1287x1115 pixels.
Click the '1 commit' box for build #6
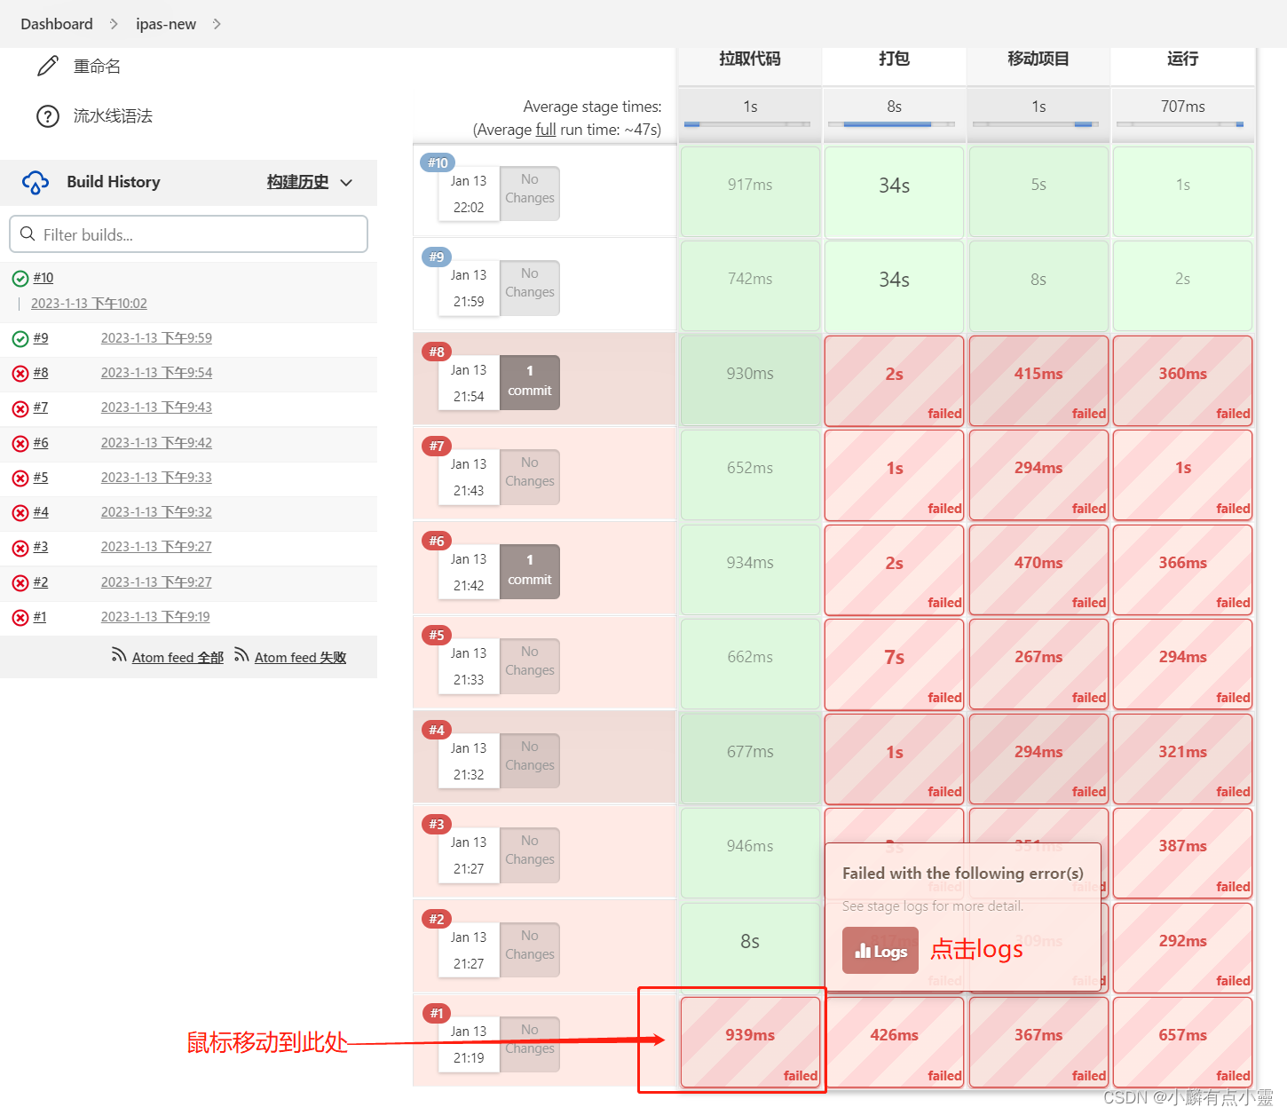530,571
